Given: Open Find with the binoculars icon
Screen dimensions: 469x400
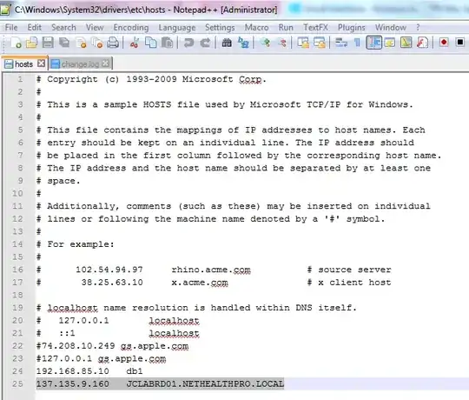Looking at the screenshot, I should tap(227, 43).
